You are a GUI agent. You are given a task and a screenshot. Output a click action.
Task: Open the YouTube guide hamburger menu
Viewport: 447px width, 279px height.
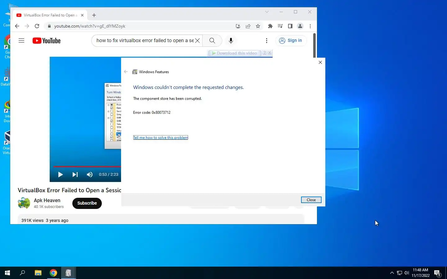pos(21,41)
